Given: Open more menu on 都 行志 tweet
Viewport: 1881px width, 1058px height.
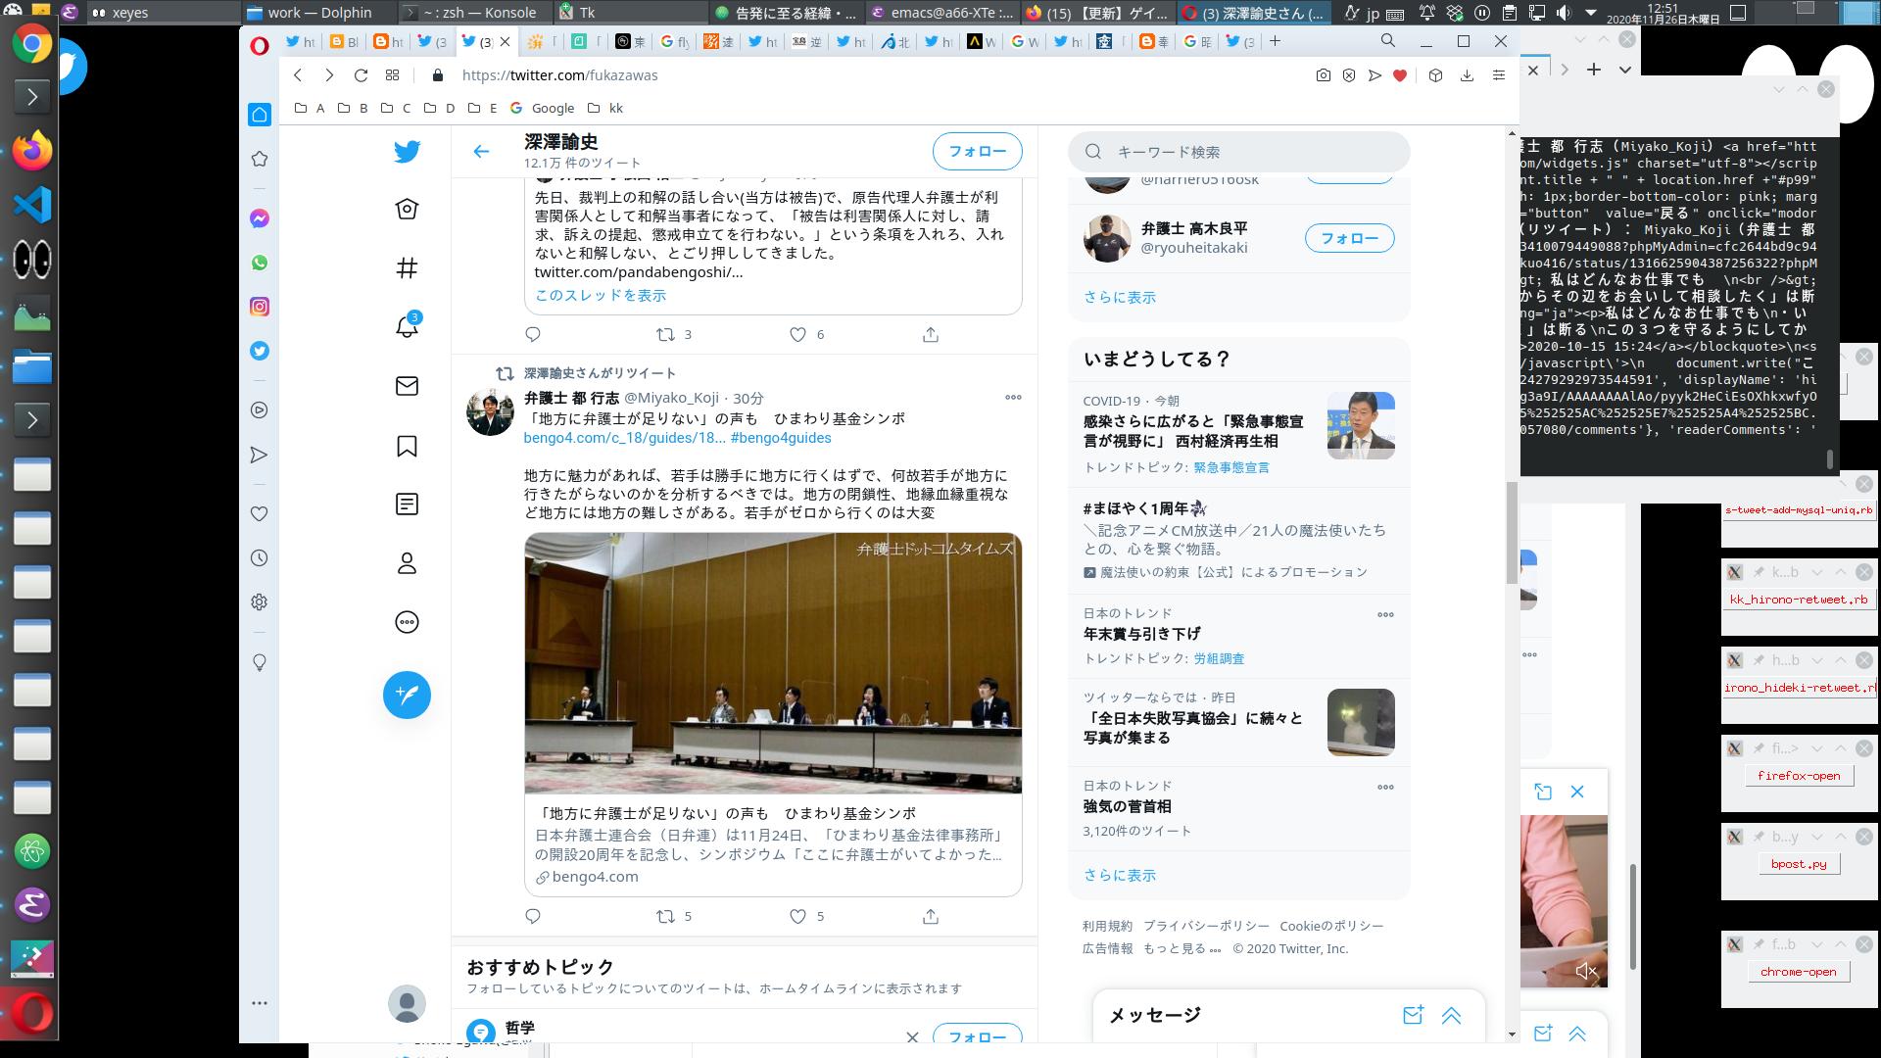Looking at the screenshot, I should coord(1013,398).
